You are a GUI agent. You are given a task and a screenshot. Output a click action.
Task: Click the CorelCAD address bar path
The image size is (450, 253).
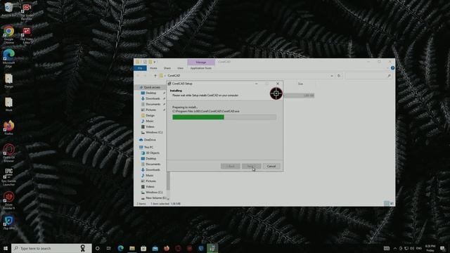(174, 76)
